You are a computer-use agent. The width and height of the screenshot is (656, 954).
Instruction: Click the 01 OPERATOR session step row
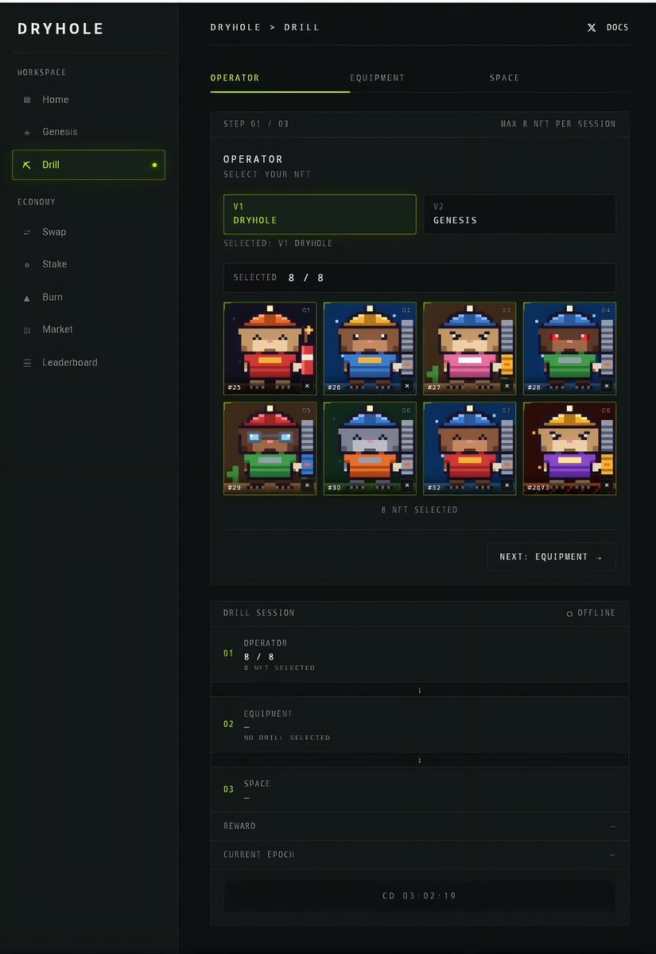tap(420, 655)
